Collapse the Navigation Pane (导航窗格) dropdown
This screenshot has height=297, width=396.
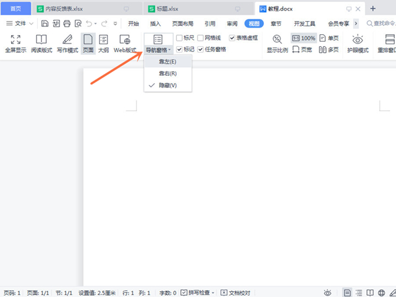point(158,49)
